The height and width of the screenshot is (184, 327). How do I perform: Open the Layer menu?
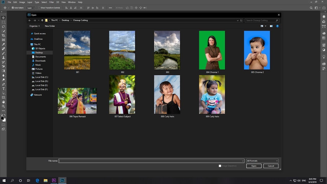(30, 2)
